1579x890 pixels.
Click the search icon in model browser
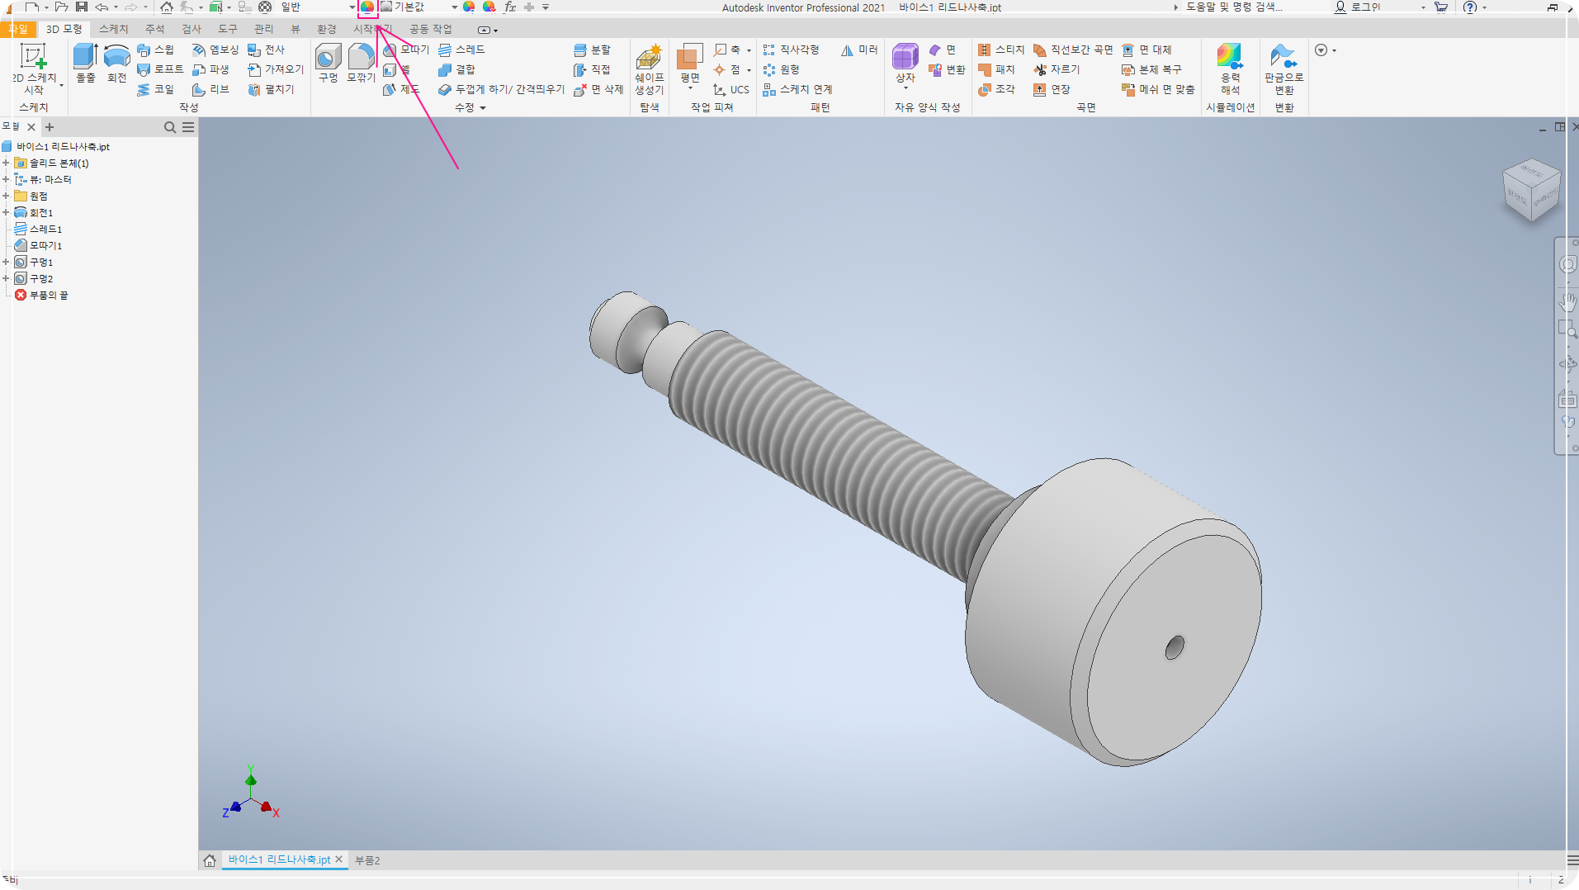[x=170, y=127]
